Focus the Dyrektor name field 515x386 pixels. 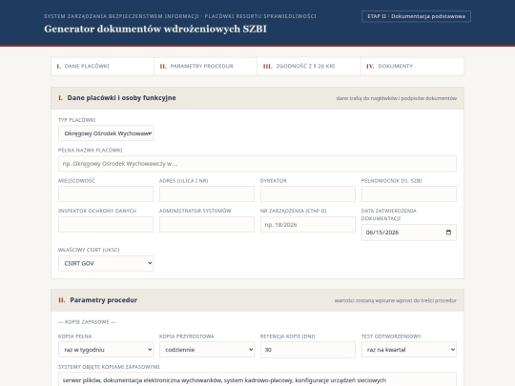pyautogui.click(x=308, y=194)
